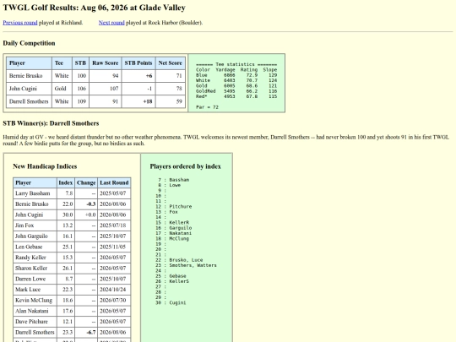Select John Cugini in the handicap table

29,215
